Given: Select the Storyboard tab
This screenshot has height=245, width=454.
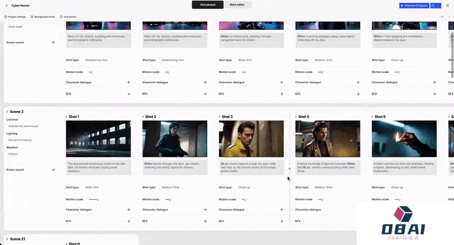Looking at the screenshot, I should [x=208, y=5].
